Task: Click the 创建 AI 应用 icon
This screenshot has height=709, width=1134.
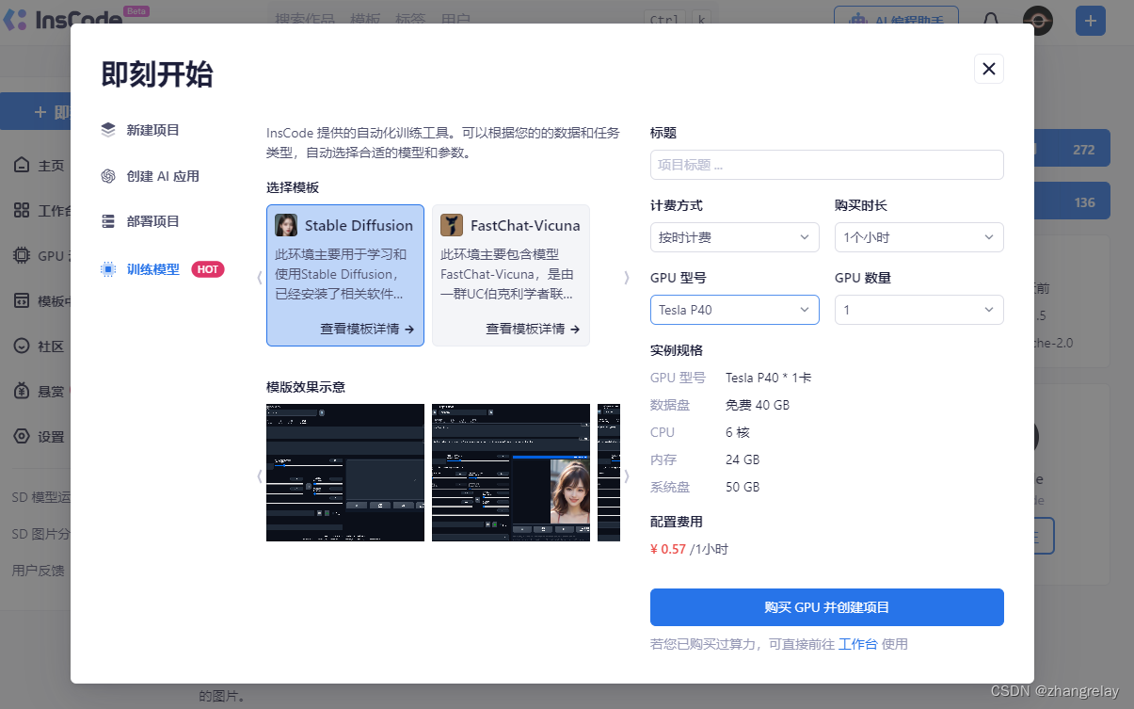Action: (x=108, y=176)
